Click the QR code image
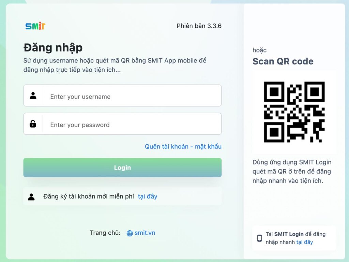The width and height of the screenshot is (349, 262). click(x=295, y=112)
